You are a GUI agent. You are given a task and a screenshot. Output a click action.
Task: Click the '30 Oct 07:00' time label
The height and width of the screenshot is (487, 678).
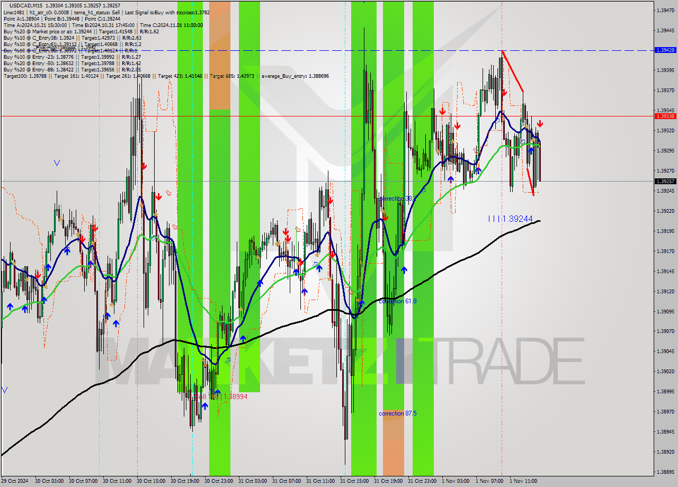click(83, 481)
